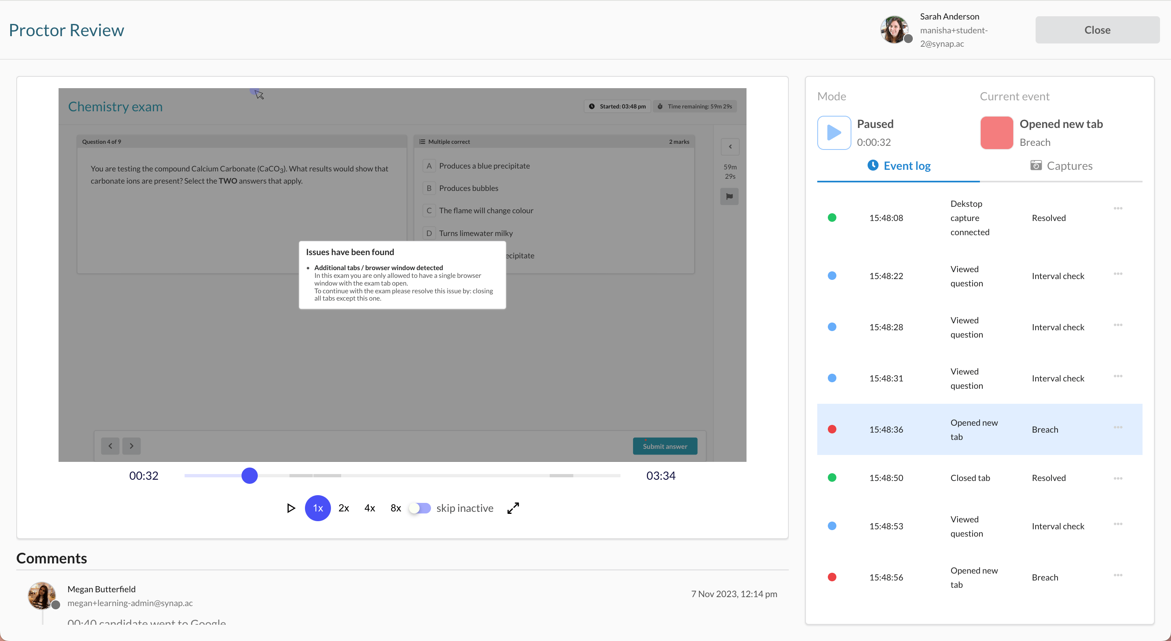The image size is (1171, 641).
Task: Click previous question arrow in exam footer
Action: point(110,446)
